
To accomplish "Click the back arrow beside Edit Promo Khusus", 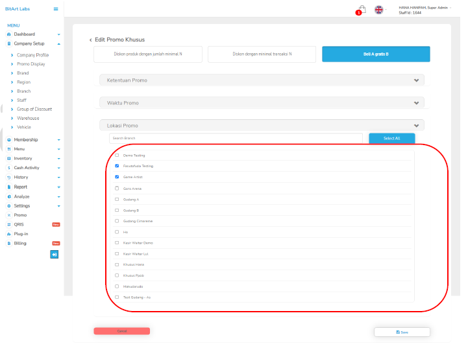I will click(90, 40).
